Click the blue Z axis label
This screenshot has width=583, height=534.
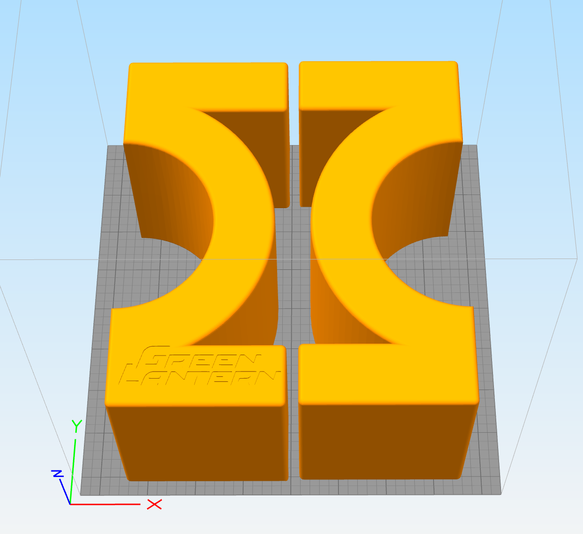coord(57,473)
